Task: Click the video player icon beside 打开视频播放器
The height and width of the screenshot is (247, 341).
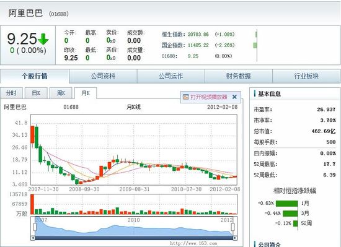Action: 186,97
